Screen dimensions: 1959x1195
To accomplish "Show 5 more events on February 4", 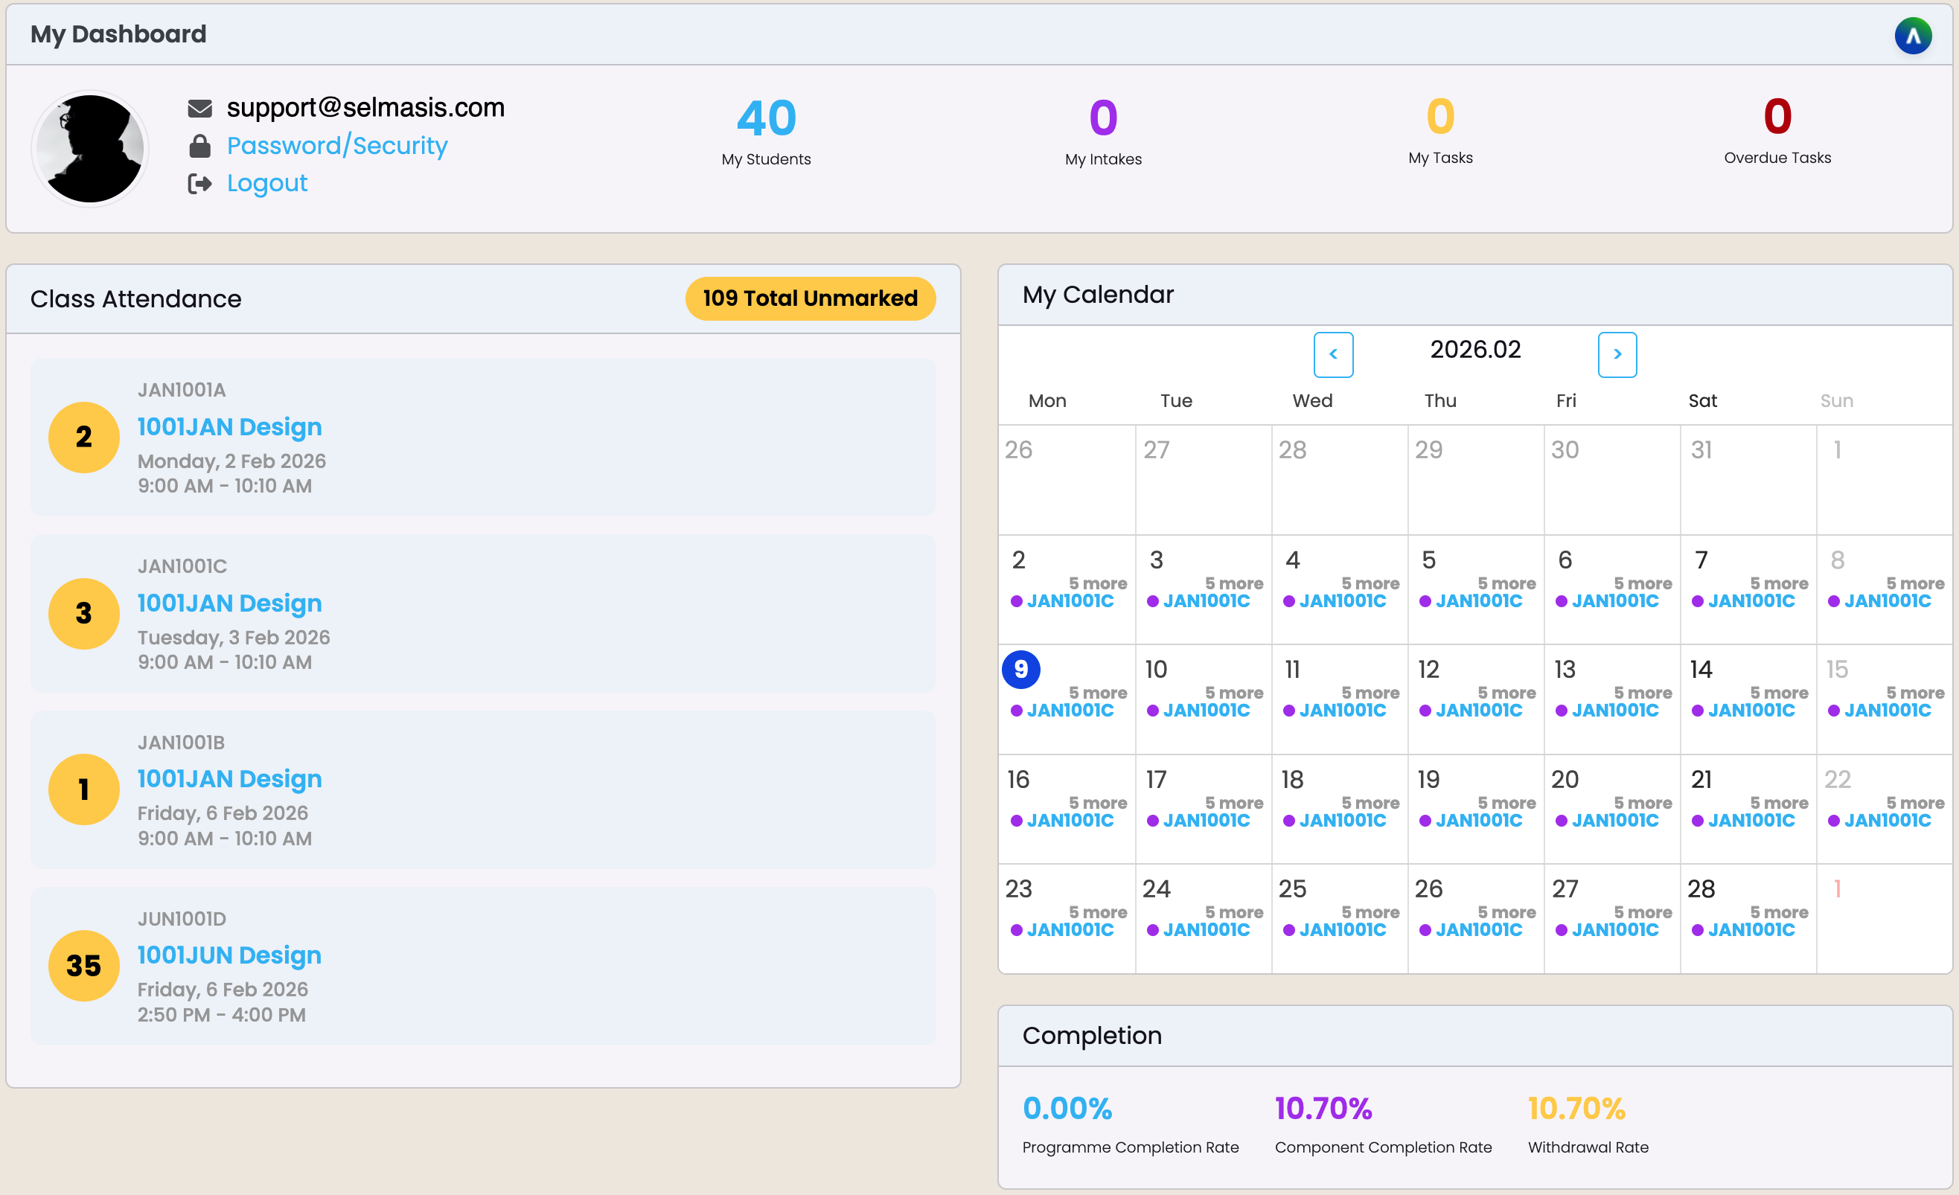I will [x=1370, y=583].
